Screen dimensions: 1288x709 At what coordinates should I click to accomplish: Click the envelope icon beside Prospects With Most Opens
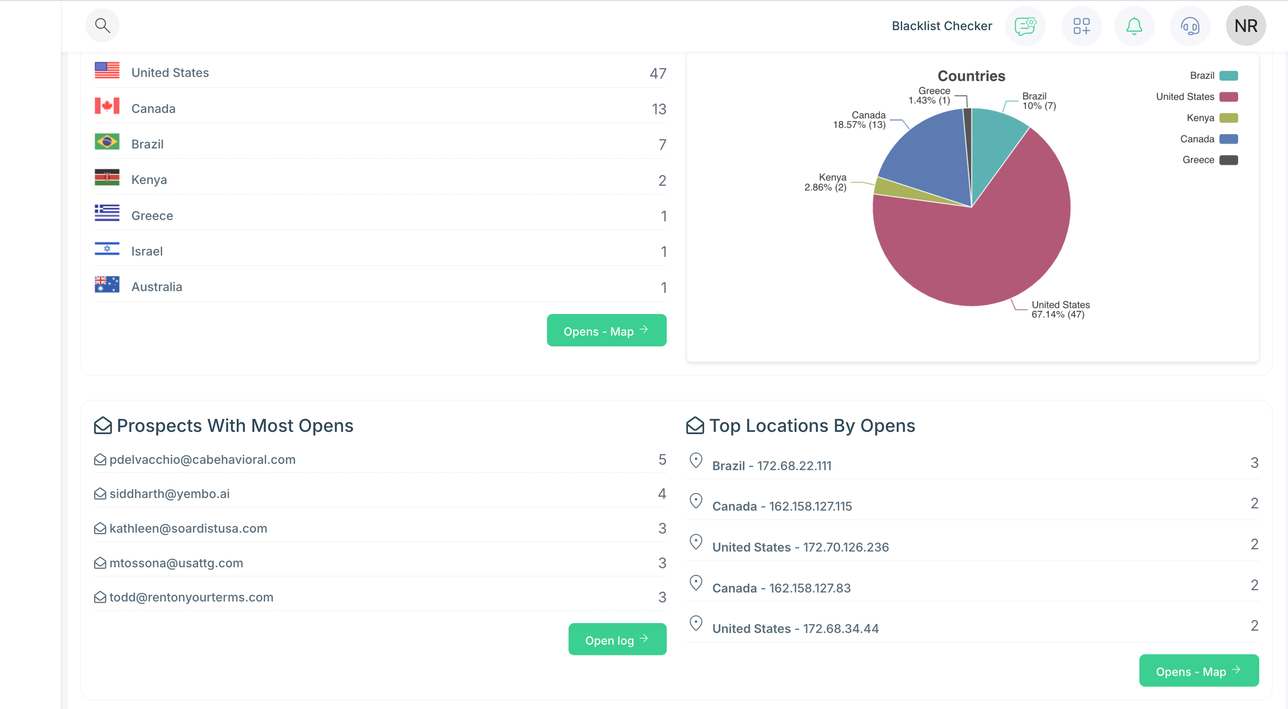tap(104, 425)
